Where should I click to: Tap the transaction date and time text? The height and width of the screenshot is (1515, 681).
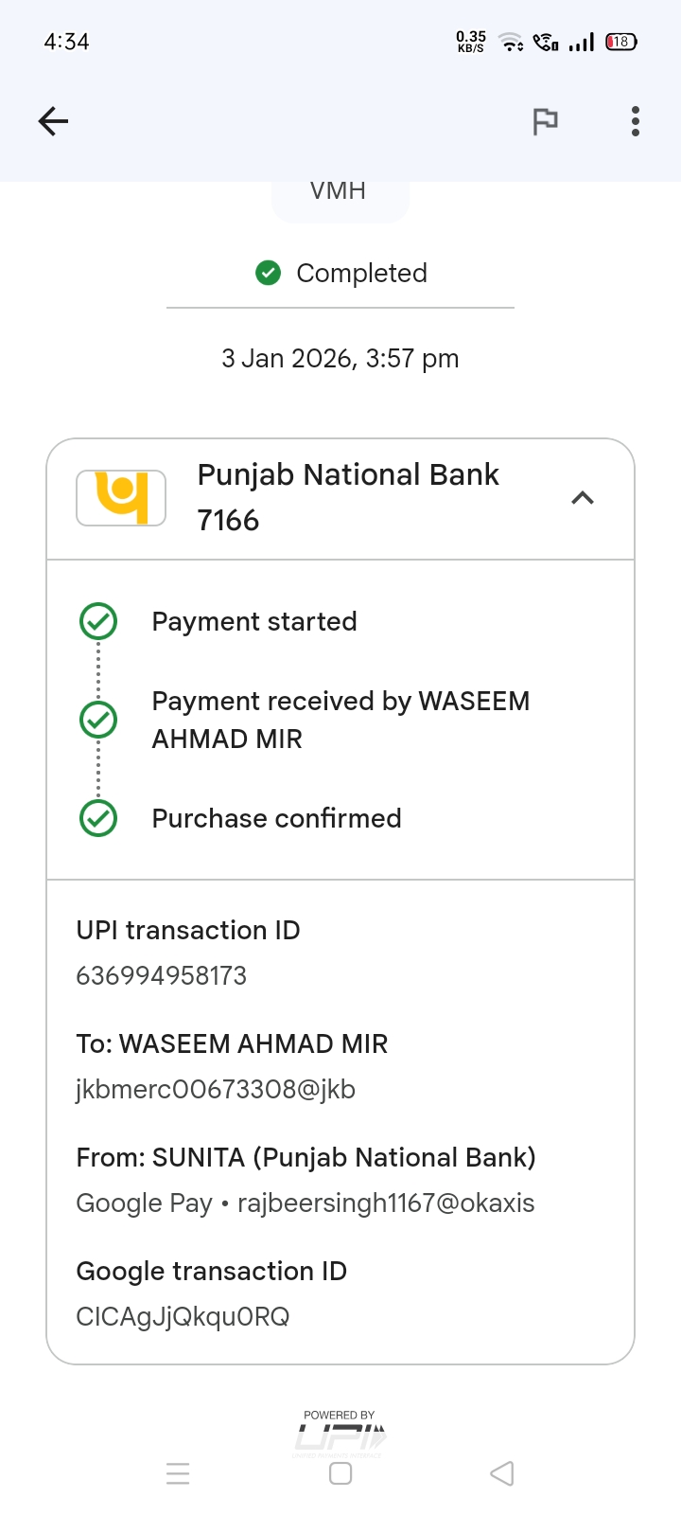tap(340, 359)
